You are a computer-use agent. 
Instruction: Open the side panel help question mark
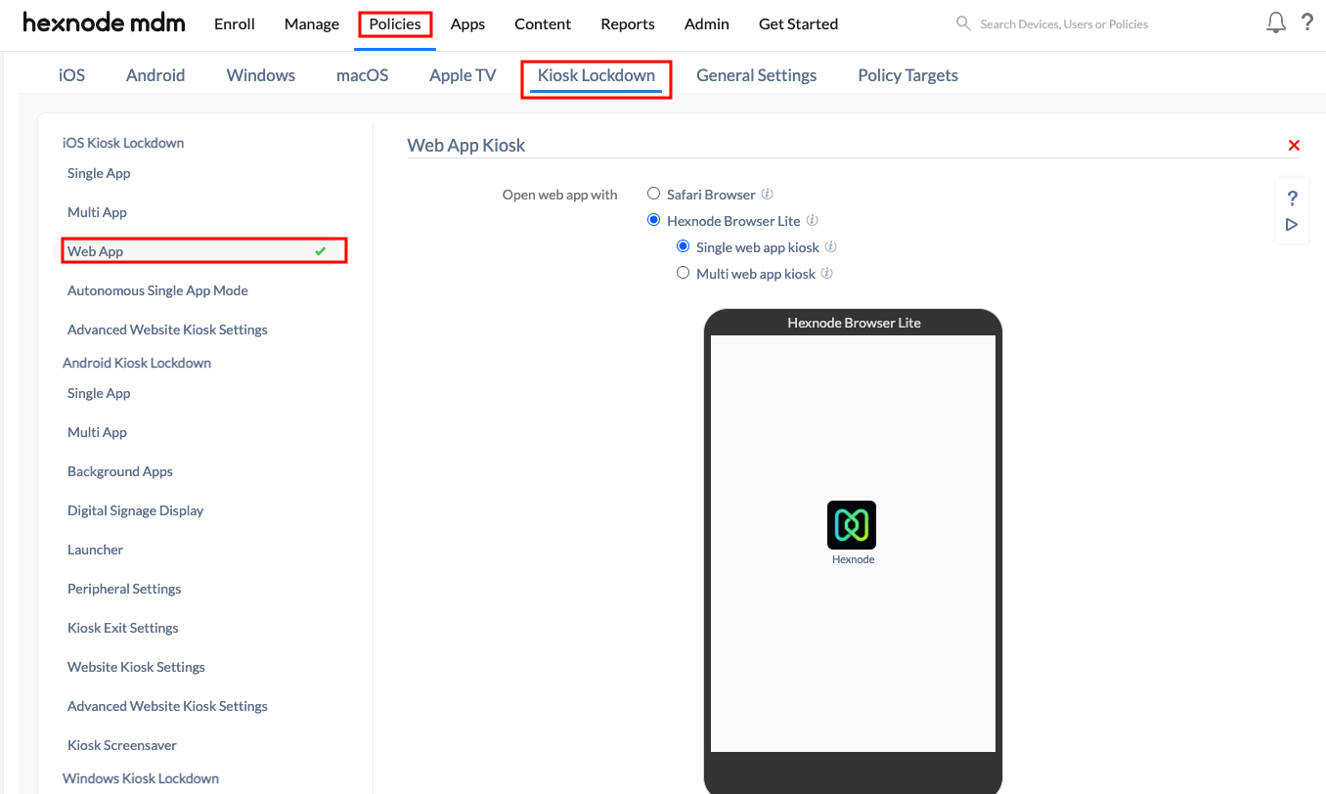pyautogui.click(x=1292, y=198)
